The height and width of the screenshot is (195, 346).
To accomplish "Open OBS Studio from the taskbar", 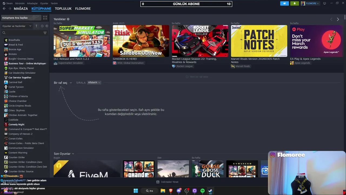I will [x=187, y=191].
